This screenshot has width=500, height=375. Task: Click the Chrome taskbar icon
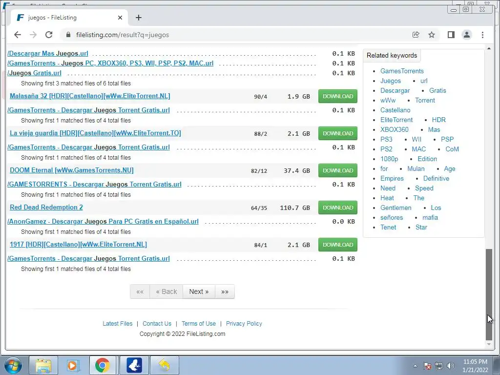(x=103, y=365)
